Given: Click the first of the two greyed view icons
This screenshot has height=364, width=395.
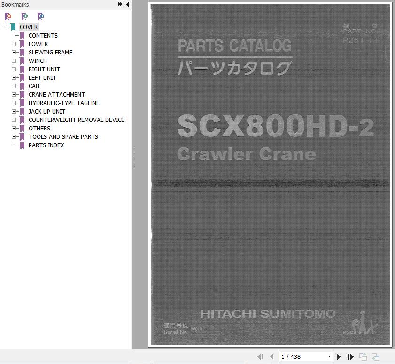Looking at the screenshot, I should click(363, 356).
